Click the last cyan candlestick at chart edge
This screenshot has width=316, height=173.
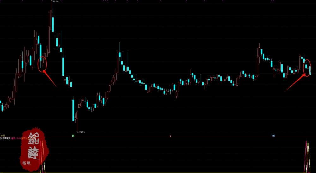pos(310,70)
